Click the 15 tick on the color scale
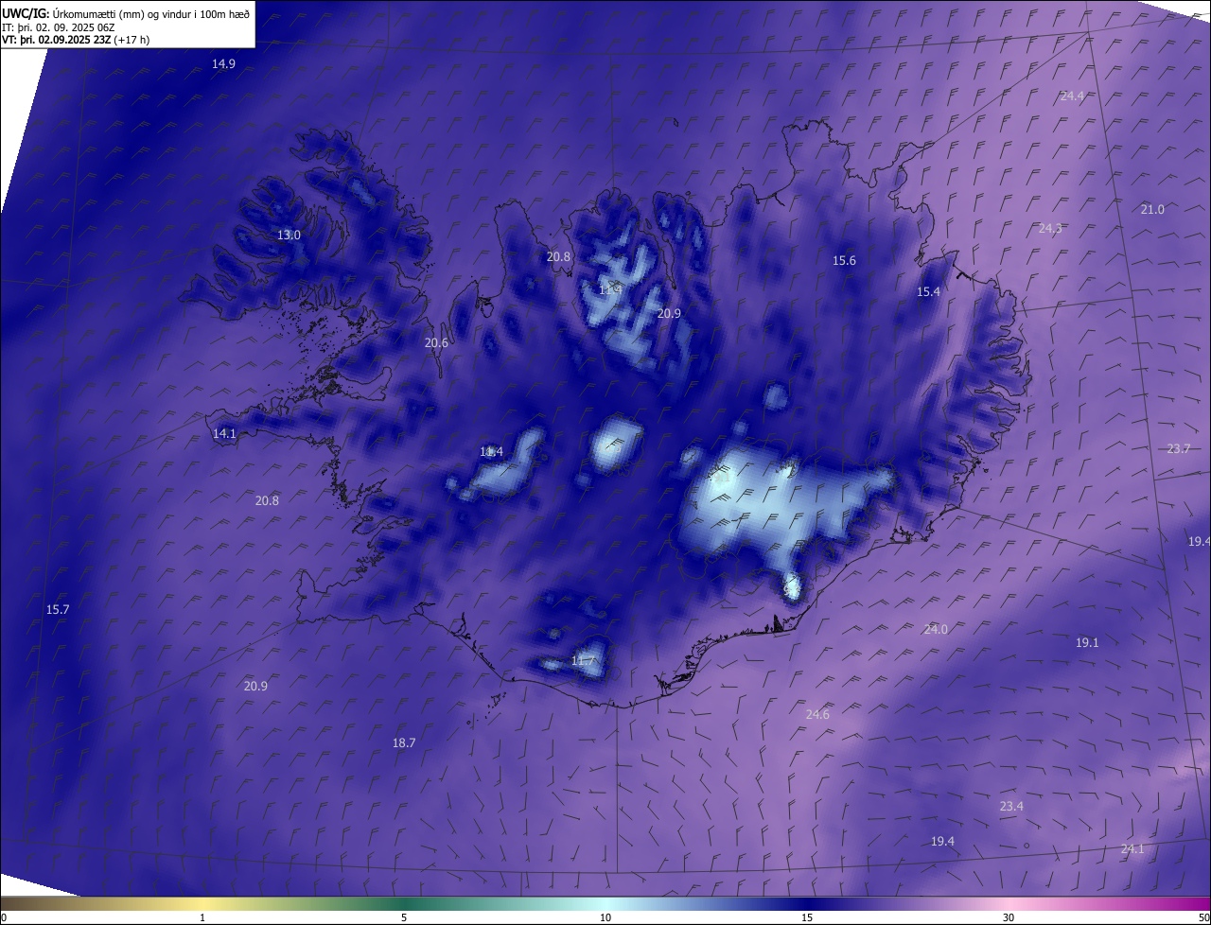1211x925 pixels. [807, 917]
